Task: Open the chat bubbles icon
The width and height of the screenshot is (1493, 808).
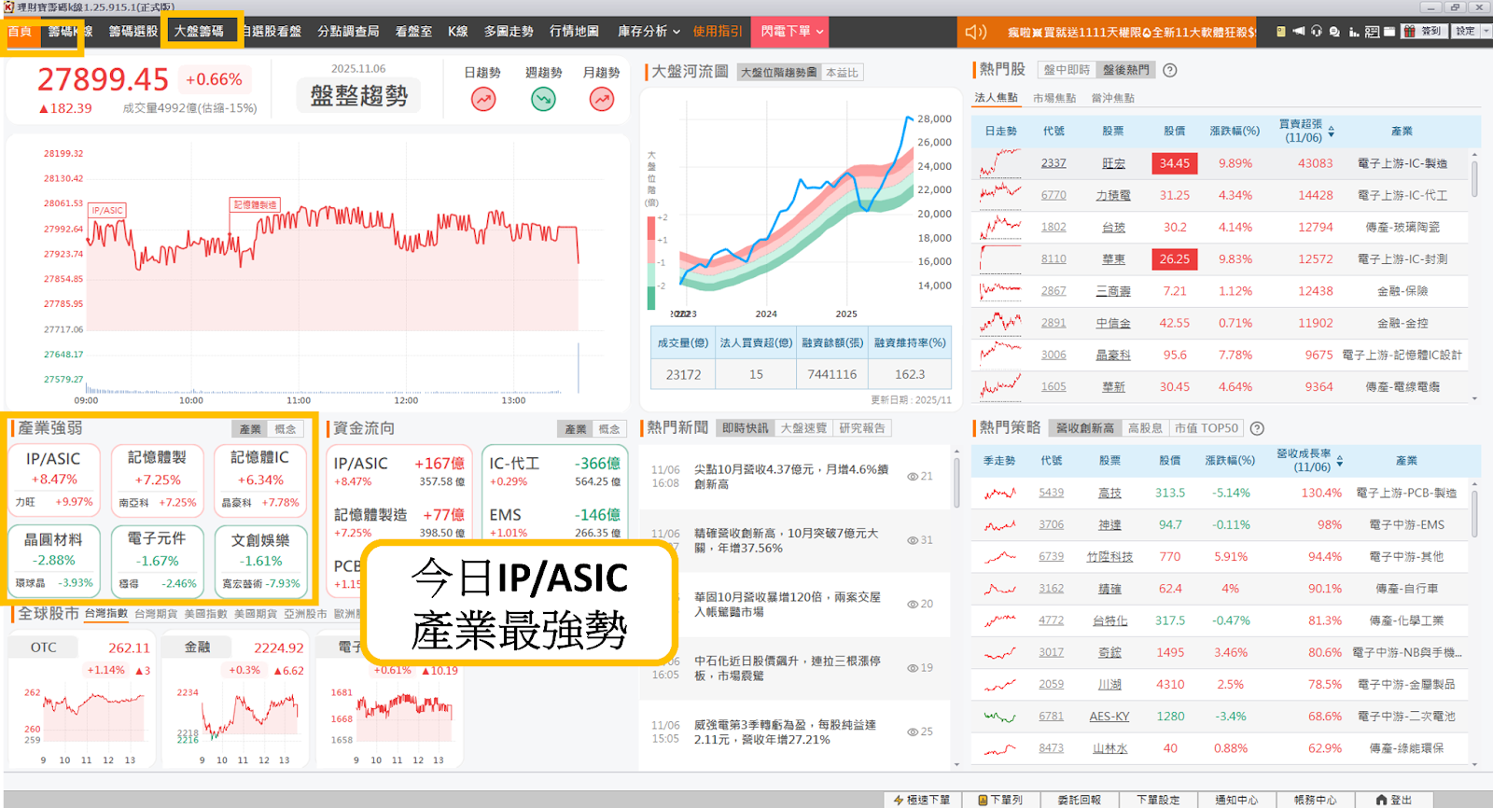Action: (x=1334, y=32)
